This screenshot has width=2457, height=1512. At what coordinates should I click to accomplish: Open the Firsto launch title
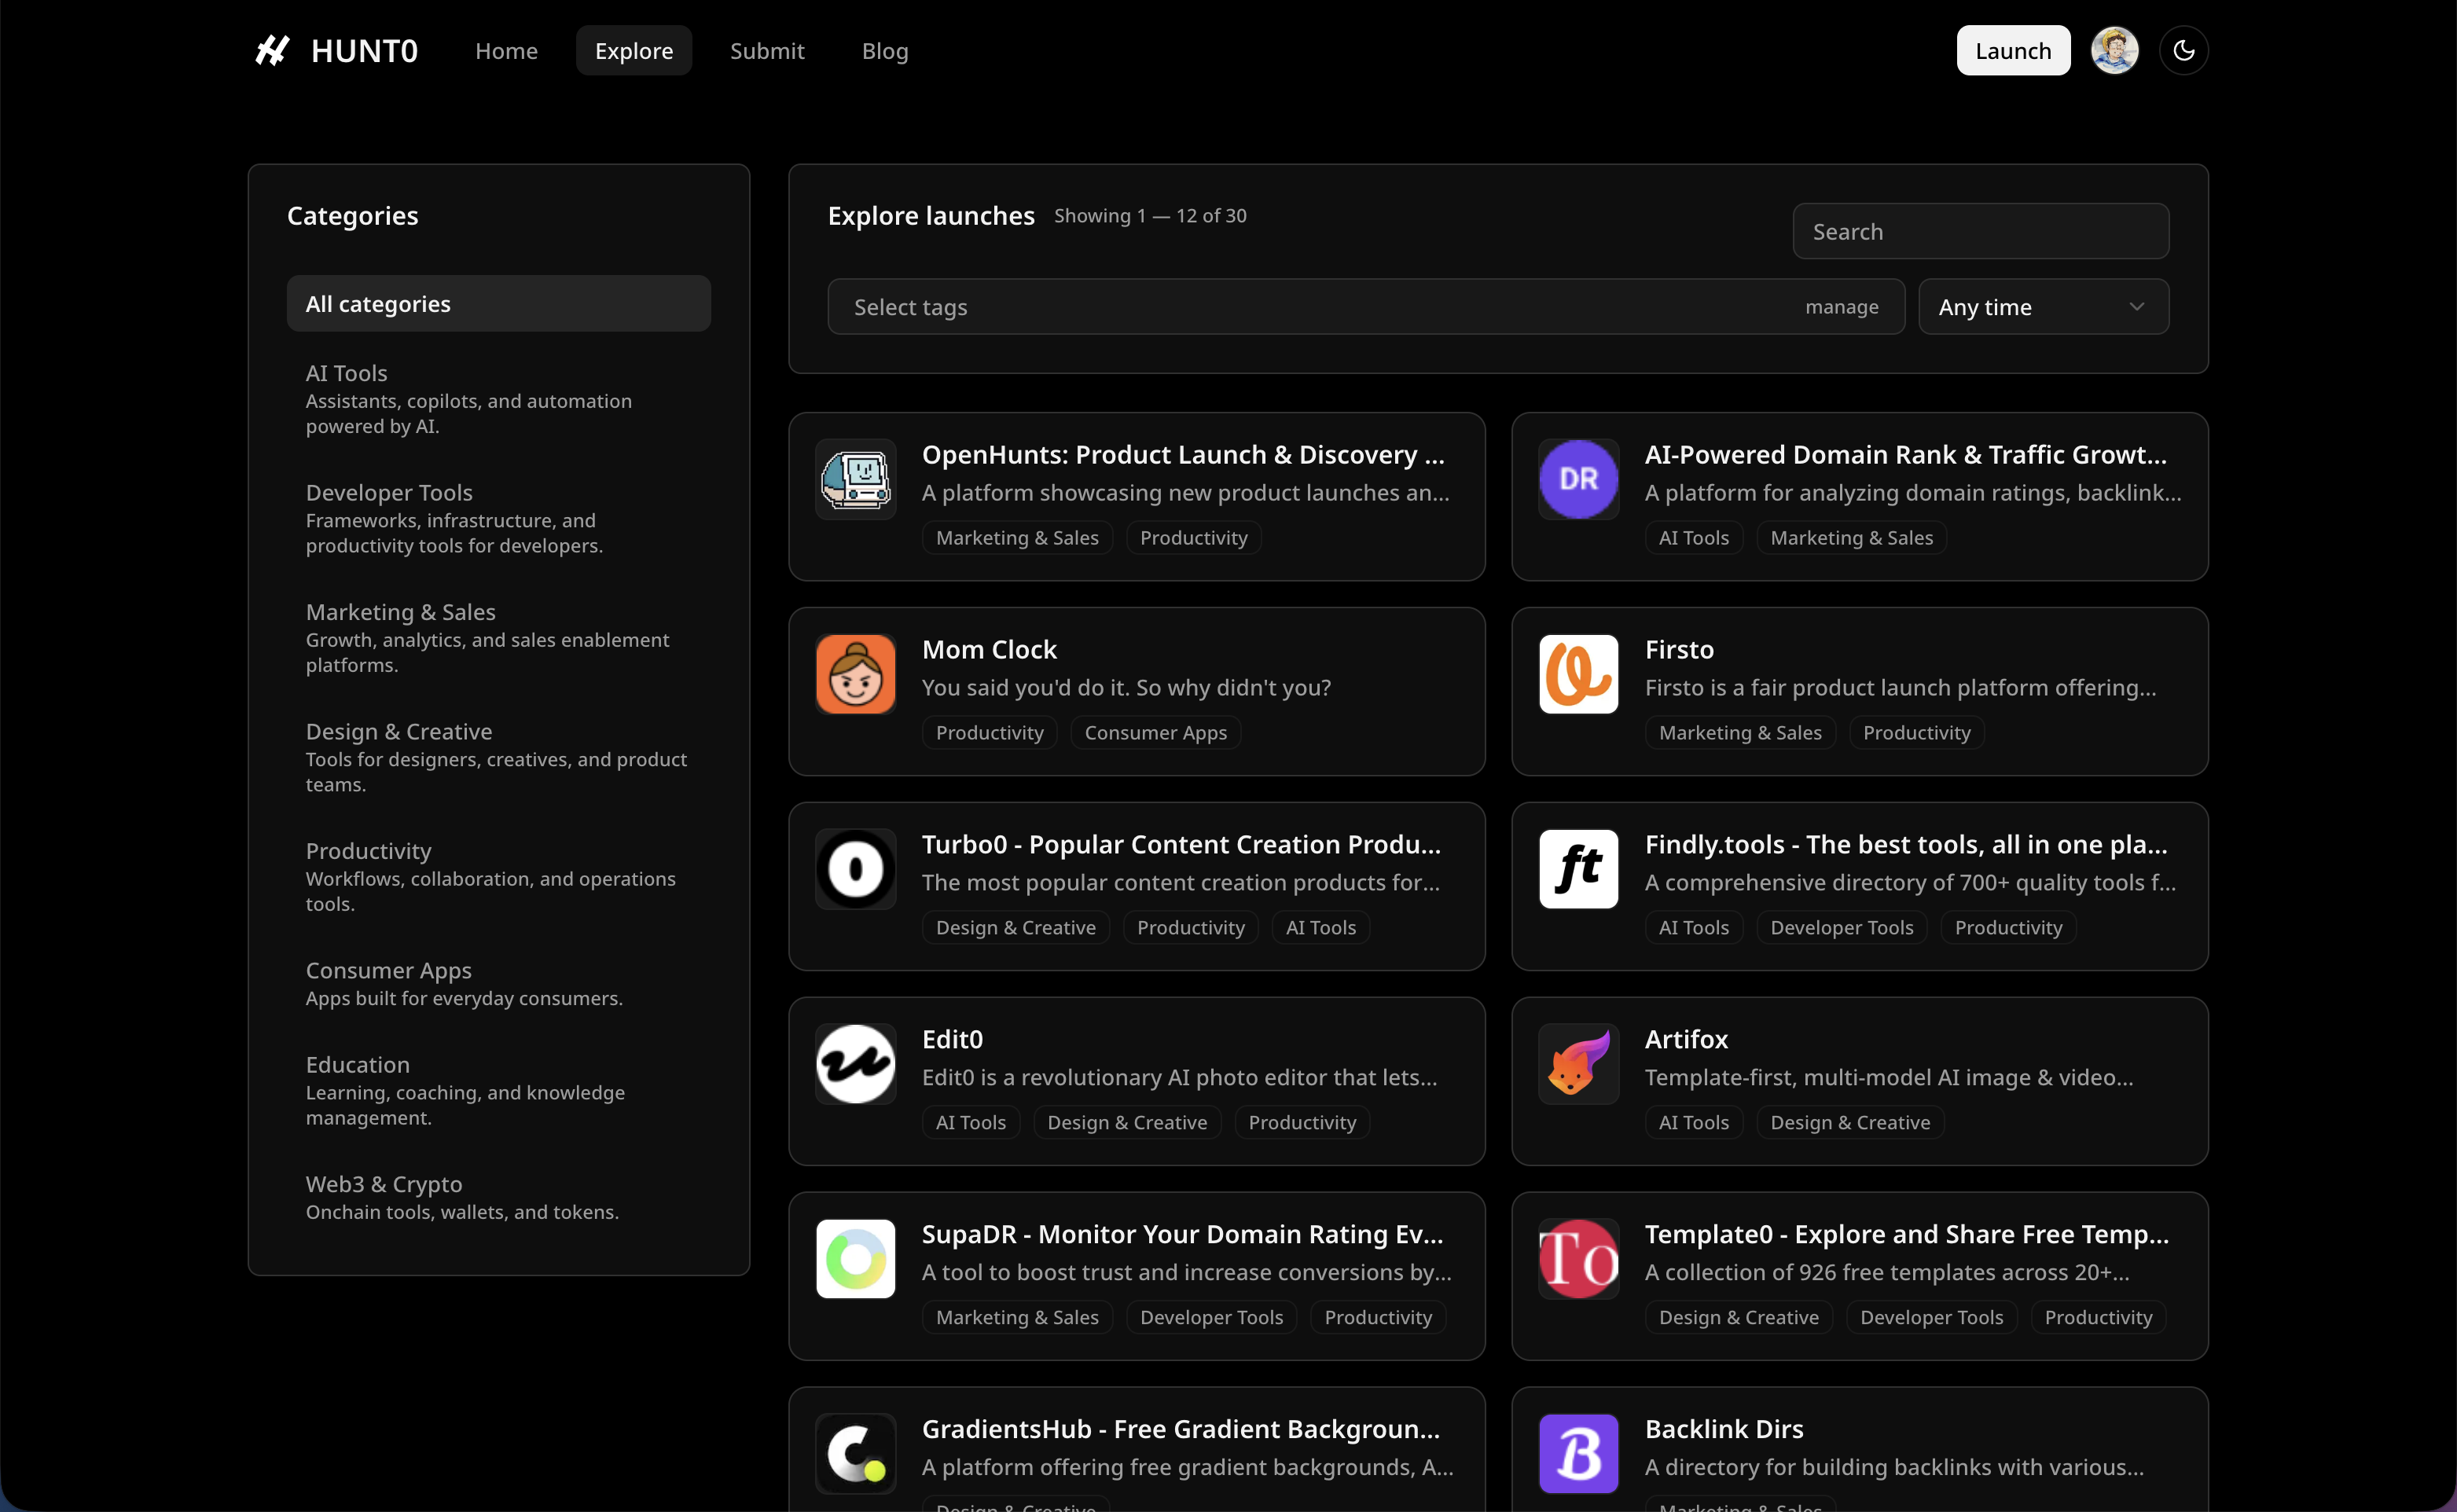coord(1679,649)
